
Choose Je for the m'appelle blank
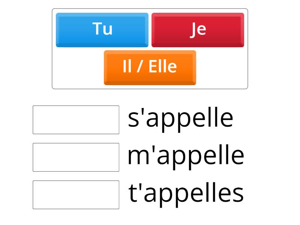(198, 29)
